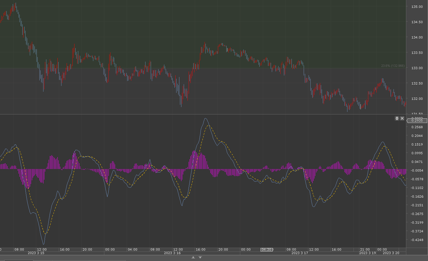Click the 21:00 time axis label
This screenshot has height=261, width=428.
(x=365, y=249)
